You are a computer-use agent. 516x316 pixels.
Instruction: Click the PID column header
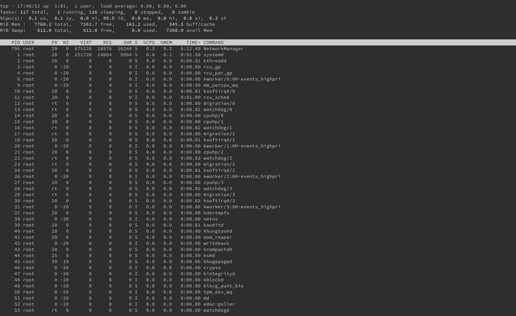(15, 43)
